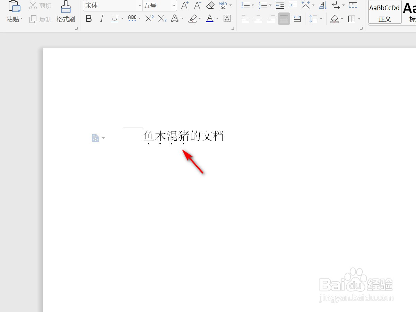The width and height of the screenshot is (416, 312).
Task: Open the paragraph group dialog launcher
Action: point(362,29)
